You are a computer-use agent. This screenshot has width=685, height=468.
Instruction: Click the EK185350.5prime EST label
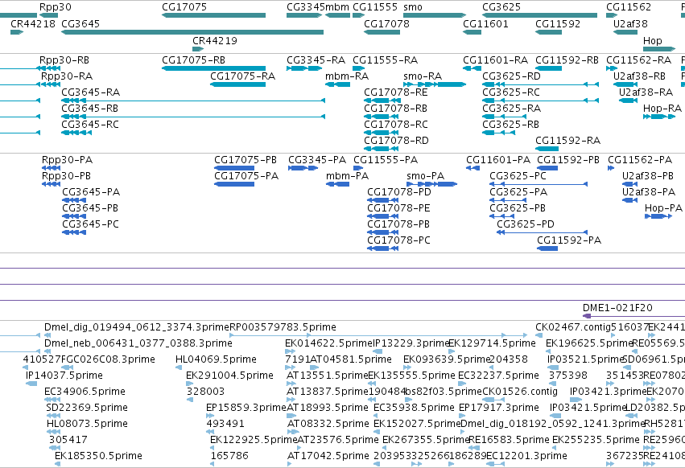pyautogui.click(x=98, y=456)
